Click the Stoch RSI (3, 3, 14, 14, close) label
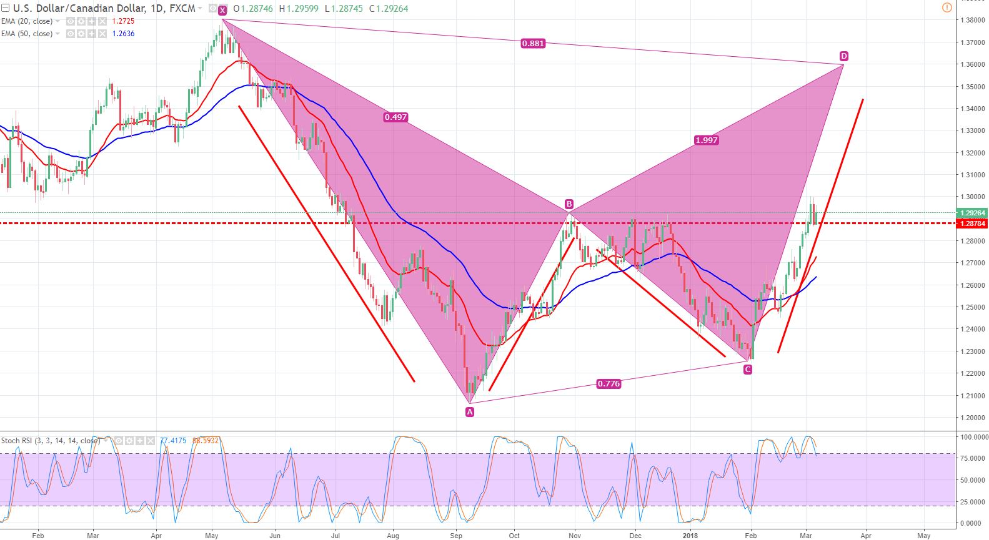This screenshot has height=540, width=989. [51, 441]
